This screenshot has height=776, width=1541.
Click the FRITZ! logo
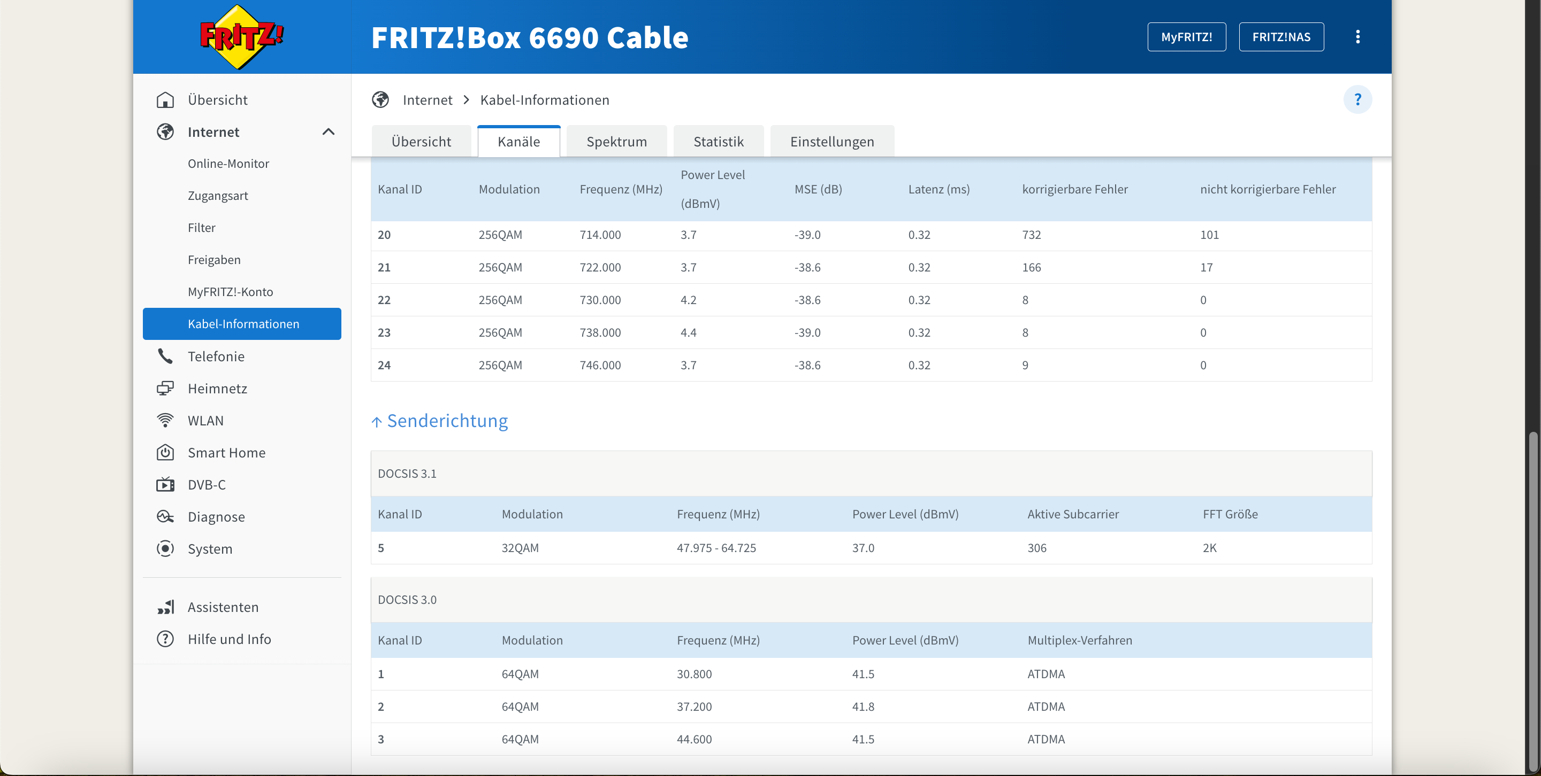(240, 37)
